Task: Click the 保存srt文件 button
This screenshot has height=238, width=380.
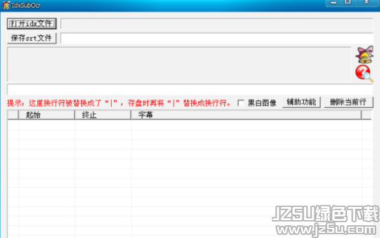Action: pyautogui.click(x=32, y=38)
